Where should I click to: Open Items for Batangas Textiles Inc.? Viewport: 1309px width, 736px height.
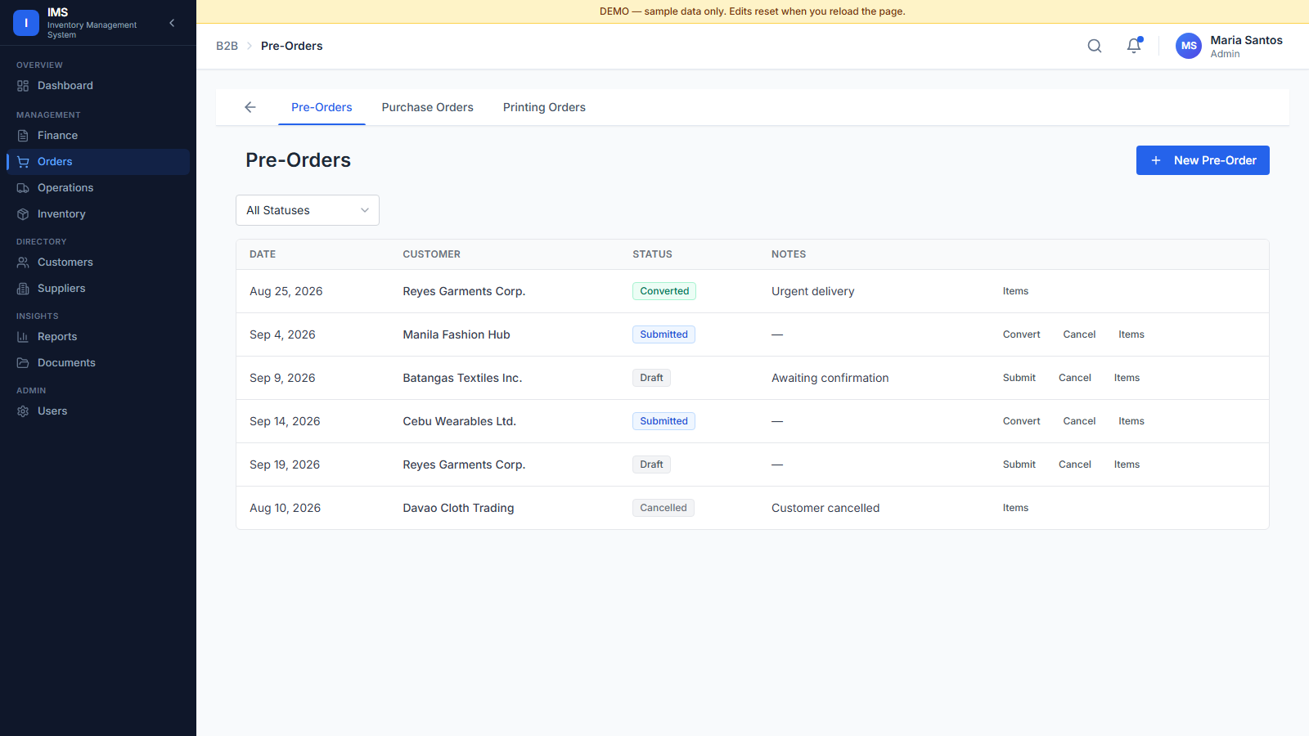click(x=1127, y=378)
